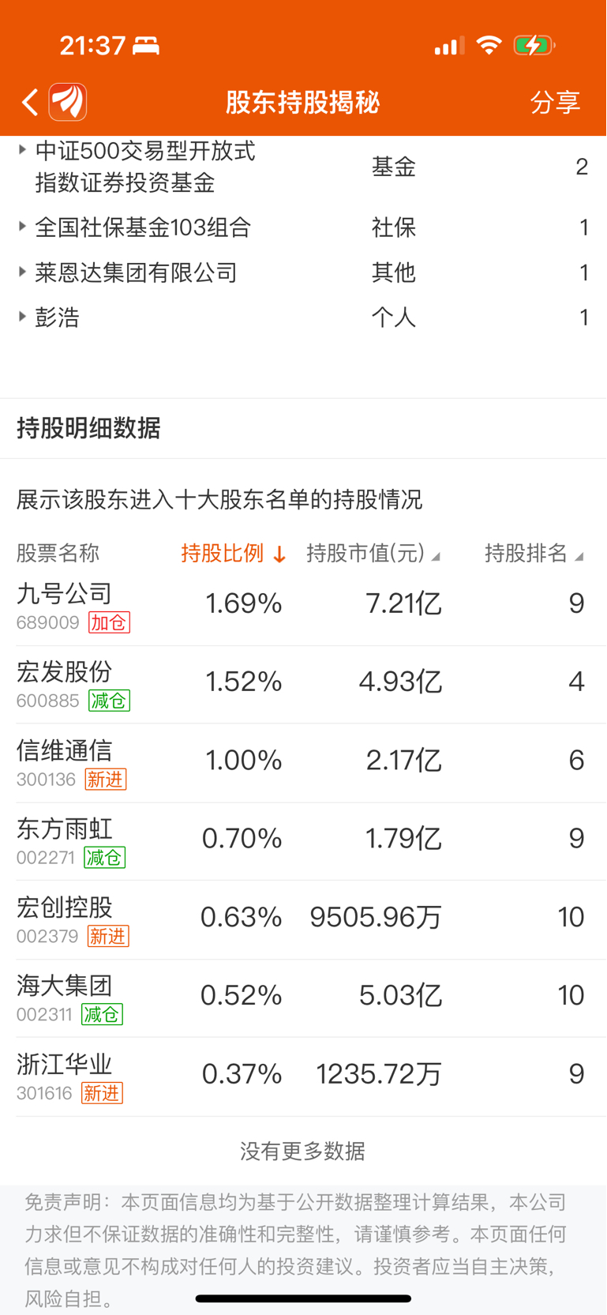The image size is (607, 1315).
Task: Click stock code 301616
Action: pos(44,1093)
